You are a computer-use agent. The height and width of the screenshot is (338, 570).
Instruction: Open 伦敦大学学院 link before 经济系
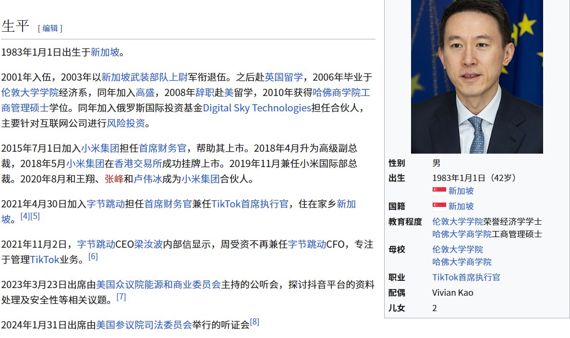coord(30,93)
